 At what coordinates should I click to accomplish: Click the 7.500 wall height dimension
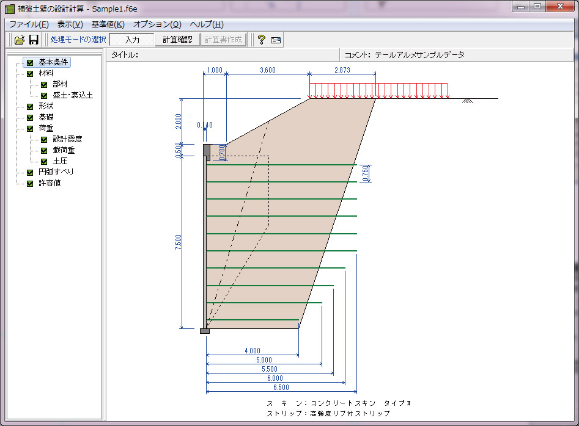[179, 242]
